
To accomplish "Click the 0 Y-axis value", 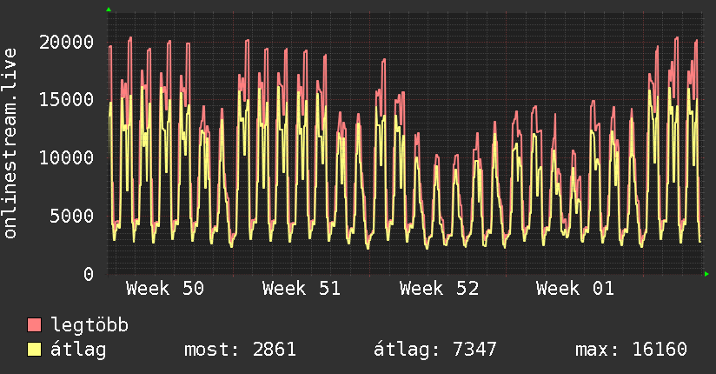I will (x=88, y=274).
